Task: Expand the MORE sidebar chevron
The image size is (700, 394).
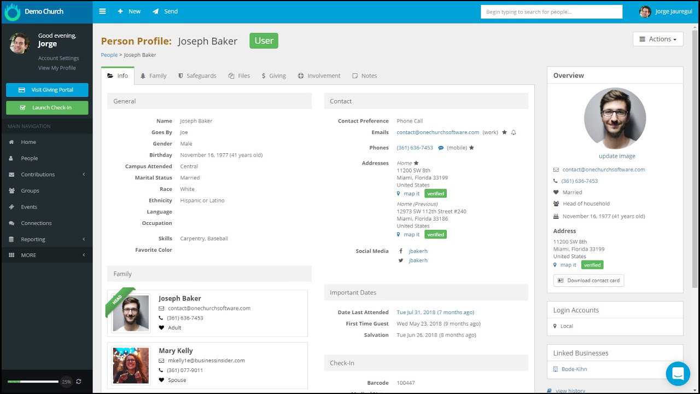Action: point(84,255)
